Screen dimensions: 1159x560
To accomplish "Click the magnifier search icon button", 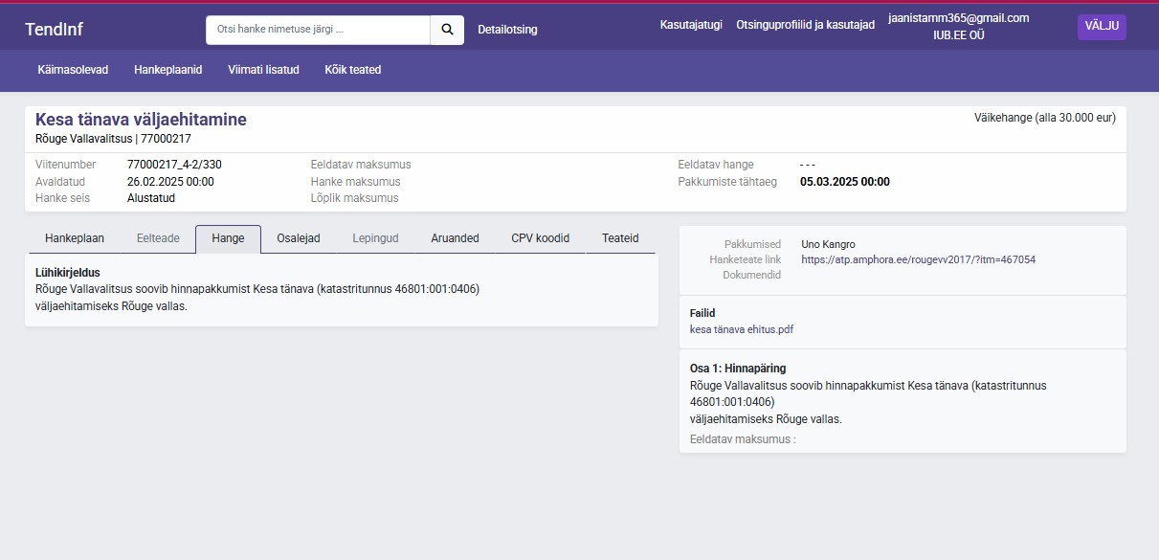I will point(447,30).
